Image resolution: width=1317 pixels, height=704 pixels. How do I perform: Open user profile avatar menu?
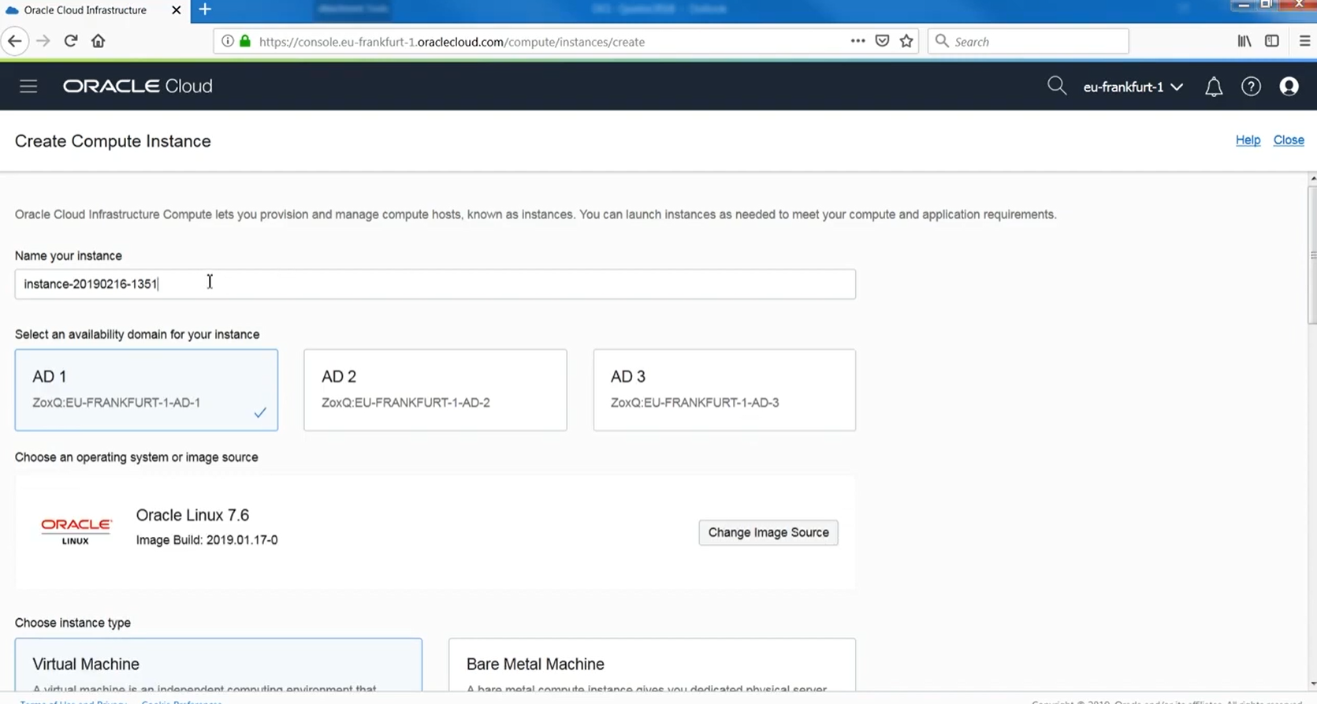(1289, 87)
